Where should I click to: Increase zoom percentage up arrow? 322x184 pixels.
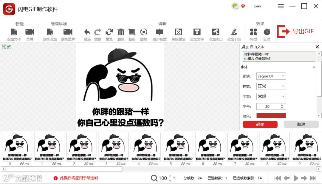click(x=170, y=176)
